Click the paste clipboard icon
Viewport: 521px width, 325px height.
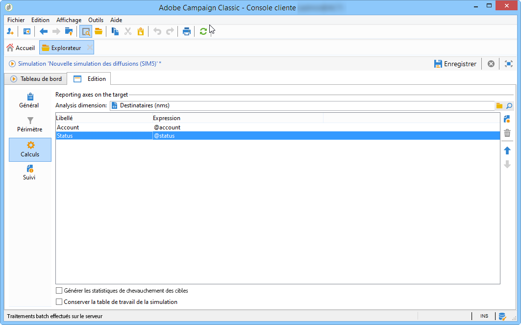point(141,31)
